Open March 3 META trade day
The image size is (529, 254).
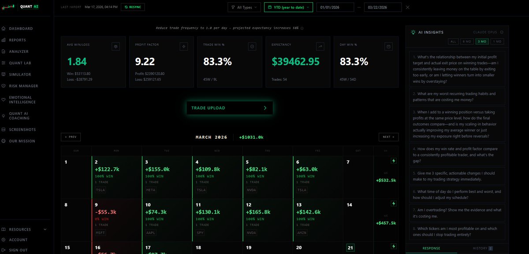pos(167,177)
